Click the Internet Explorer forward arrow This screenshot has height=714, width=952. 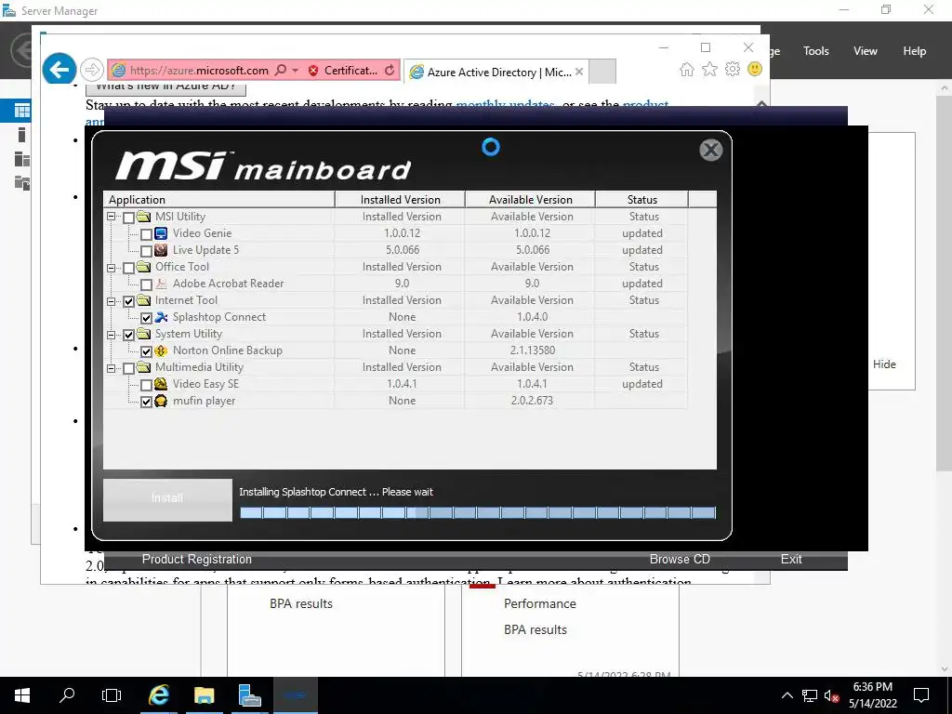tap(92, 70)
